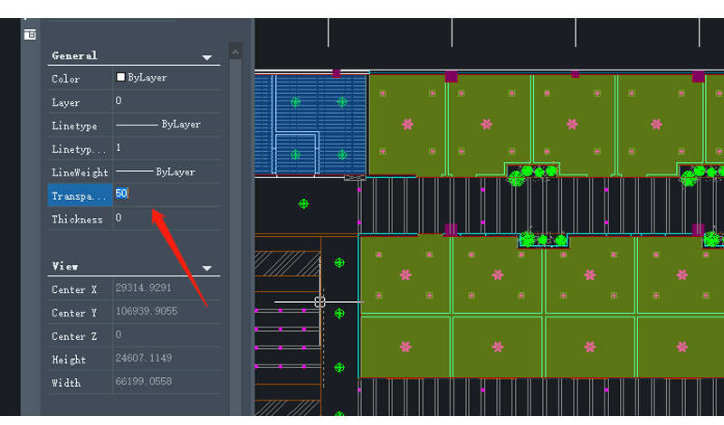
Task: Select the Layer value field
Action: (166, 101)
